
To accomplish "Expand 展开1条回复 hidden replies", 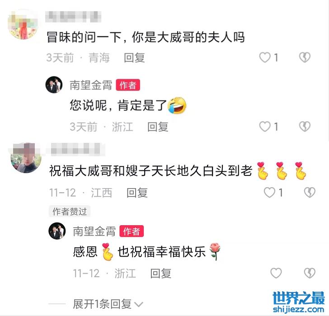I will click(102, 304).
